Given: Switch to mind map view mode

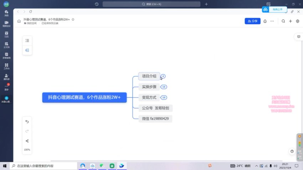Looking at the screenshot, I should tap(27, 50).
